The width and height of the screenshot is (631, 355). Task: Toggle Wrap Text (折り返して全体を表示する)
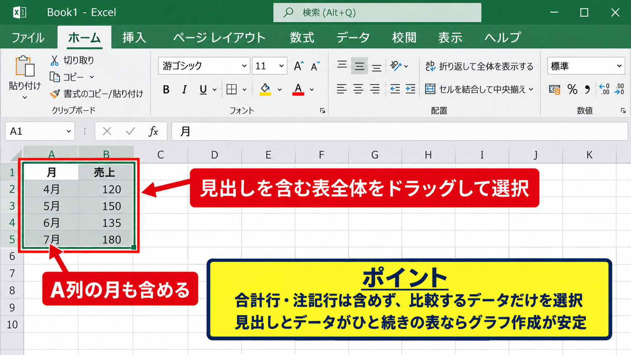tap(479, 66)
